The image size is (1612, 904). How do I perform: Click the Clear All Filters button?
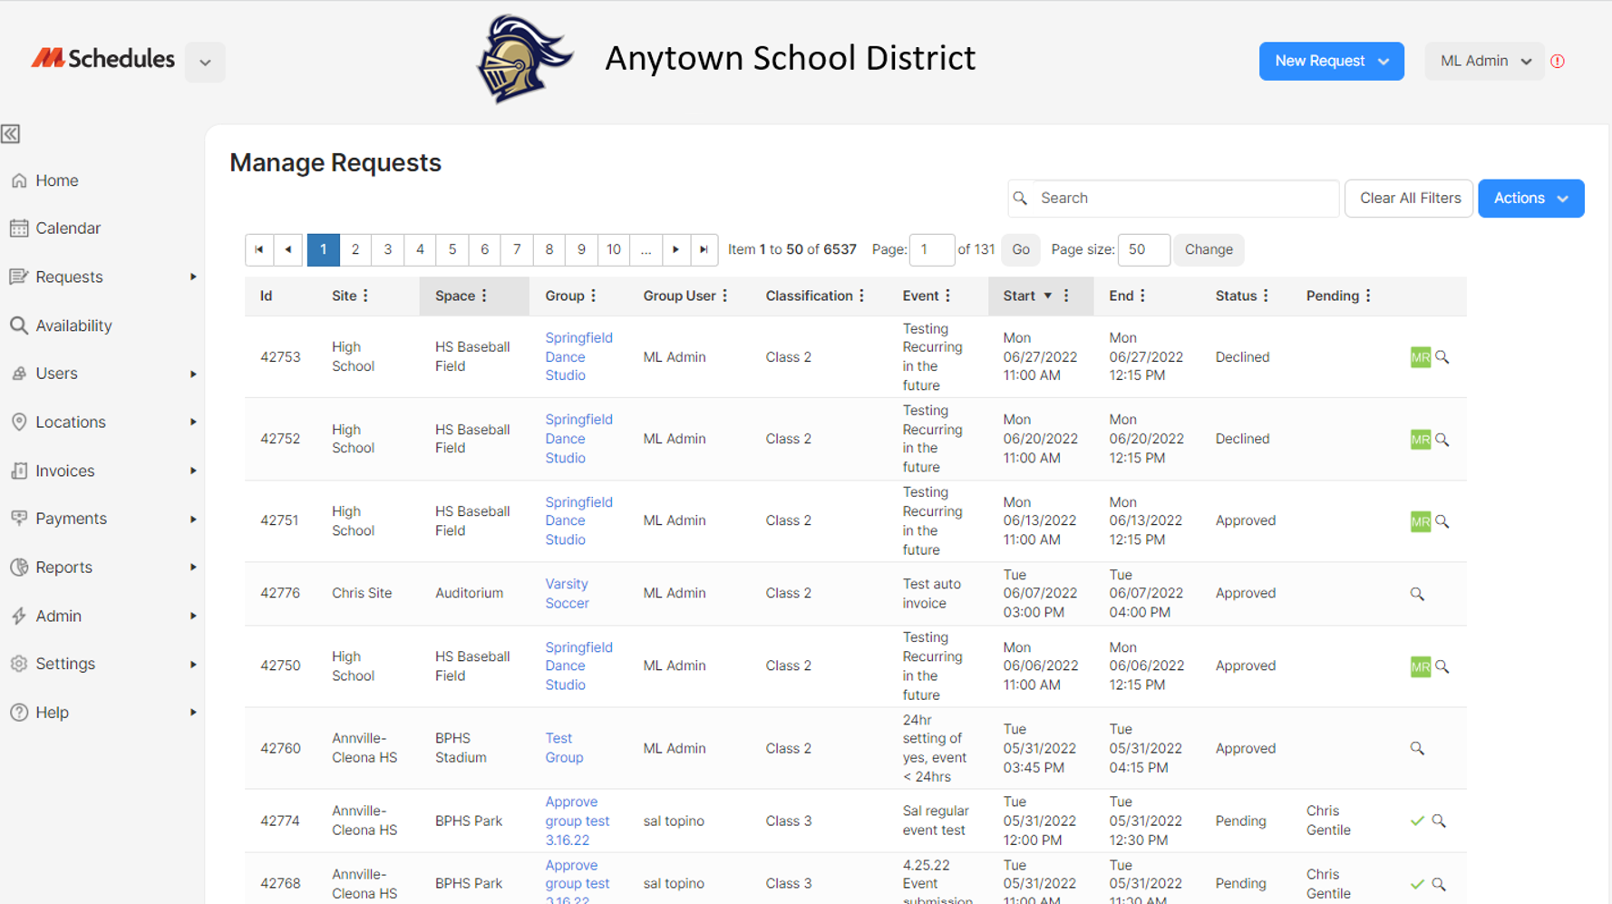click(x=1409, y=198)
